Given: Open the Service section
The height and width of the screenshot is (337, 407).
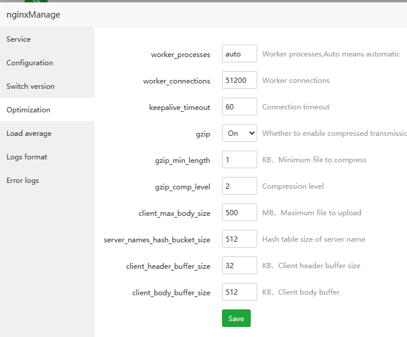Looking at the screenshot, I should click(x=19, y=39).
